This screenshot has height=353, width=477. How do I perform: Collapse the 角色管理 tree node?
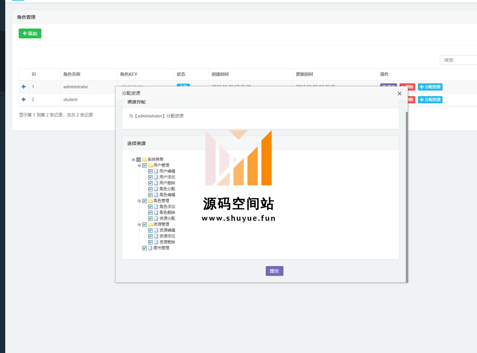pos(139,201)
